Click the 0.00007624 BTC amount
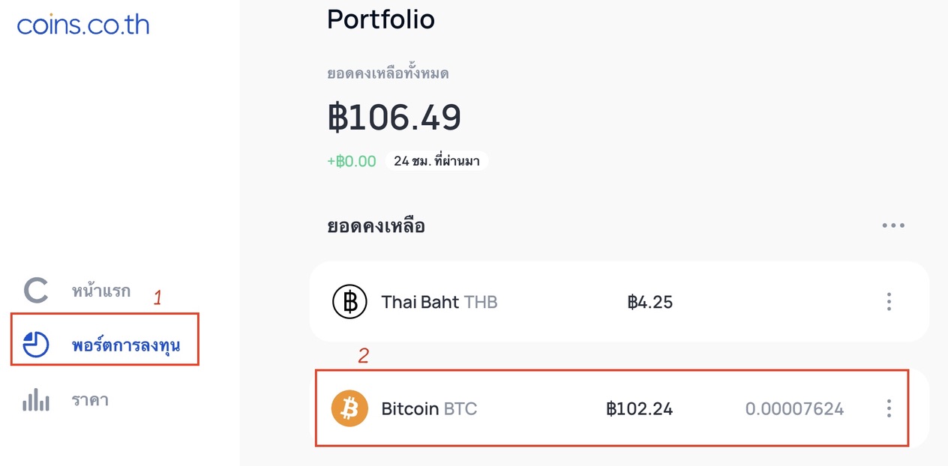 (794, 409)
